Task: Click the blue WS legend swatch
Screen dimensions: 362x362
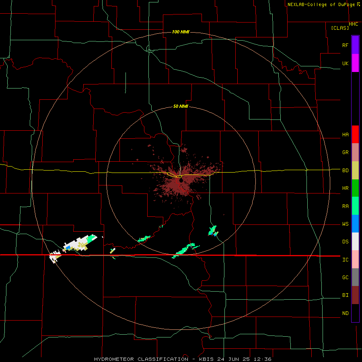Action: click(355, 224)
